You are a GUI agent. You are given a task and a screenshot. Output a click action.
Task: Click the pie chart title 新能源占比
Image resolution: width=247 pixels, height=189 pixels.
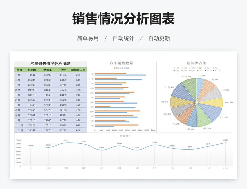click(196, 63)
